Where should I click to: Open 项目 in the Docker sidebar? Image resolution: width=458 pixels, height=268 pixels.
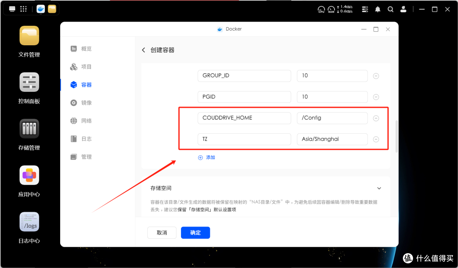click(x=81, y=67)
